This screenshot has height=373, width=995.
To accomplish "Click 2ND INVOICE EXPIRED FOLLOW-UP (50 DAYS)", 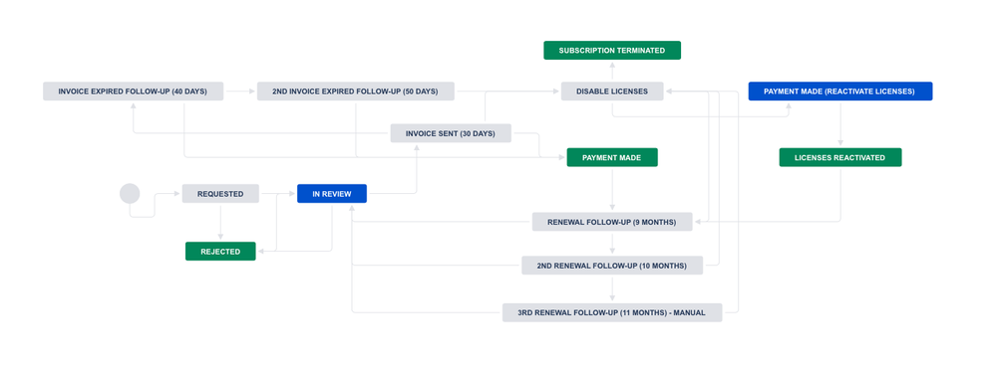I will [x=355, y=92].
